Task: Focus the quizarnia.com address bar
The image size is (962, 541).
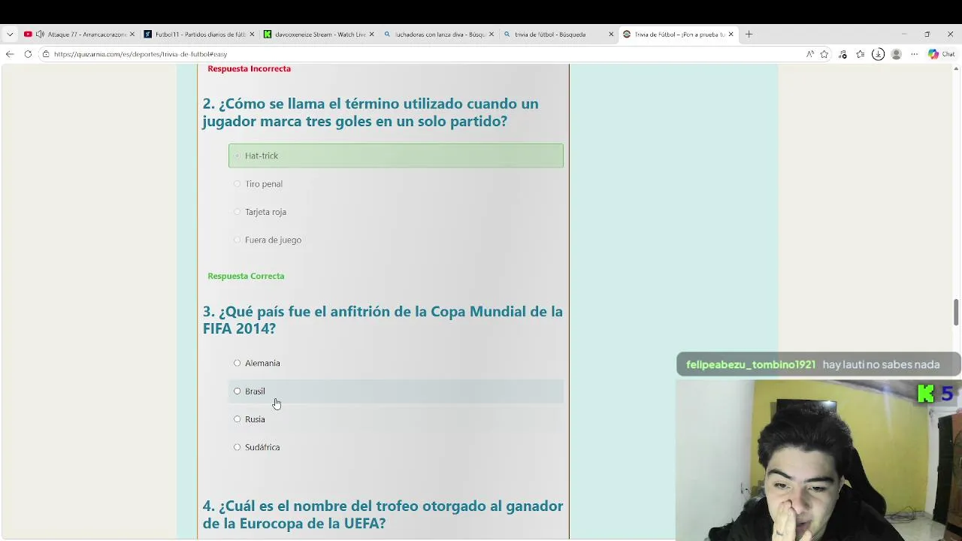Action: coord(421,54)
